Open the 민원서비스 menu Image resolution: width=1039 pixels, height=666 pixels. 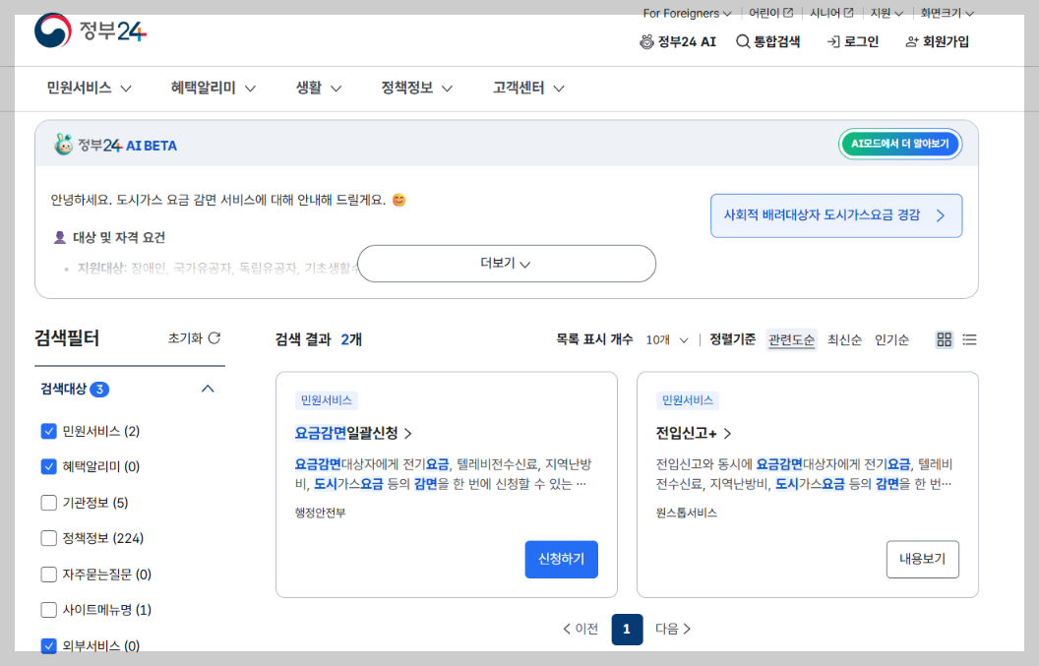click(89, 89)
